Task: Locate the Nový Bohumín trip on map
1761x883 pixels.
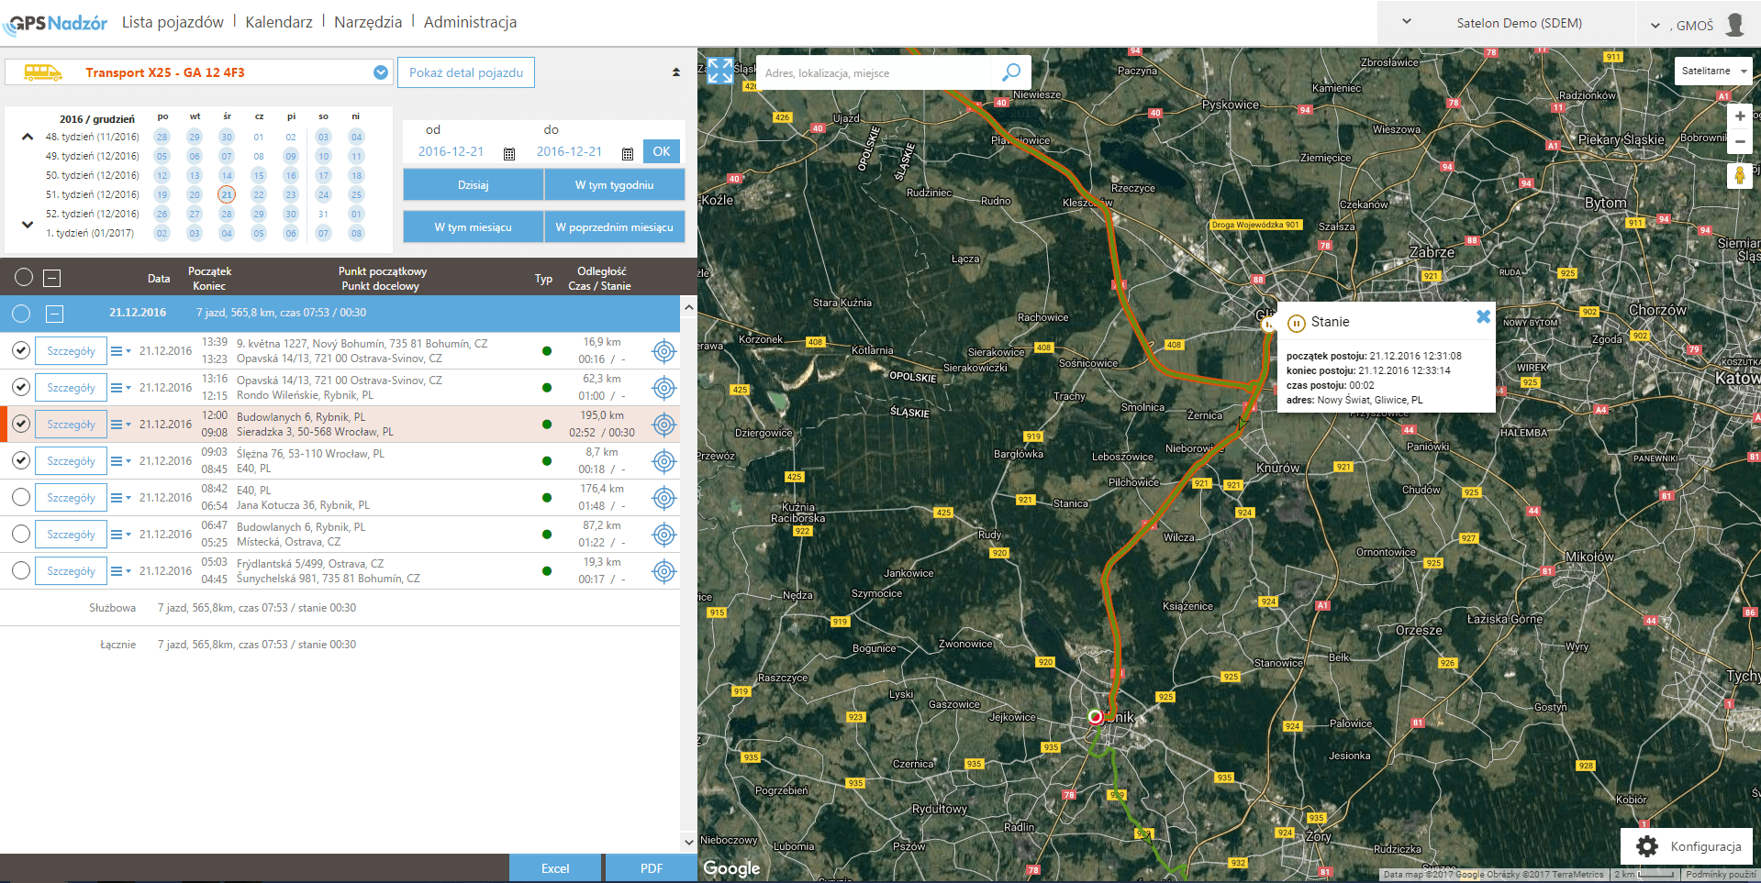Action: pos(663,351)
